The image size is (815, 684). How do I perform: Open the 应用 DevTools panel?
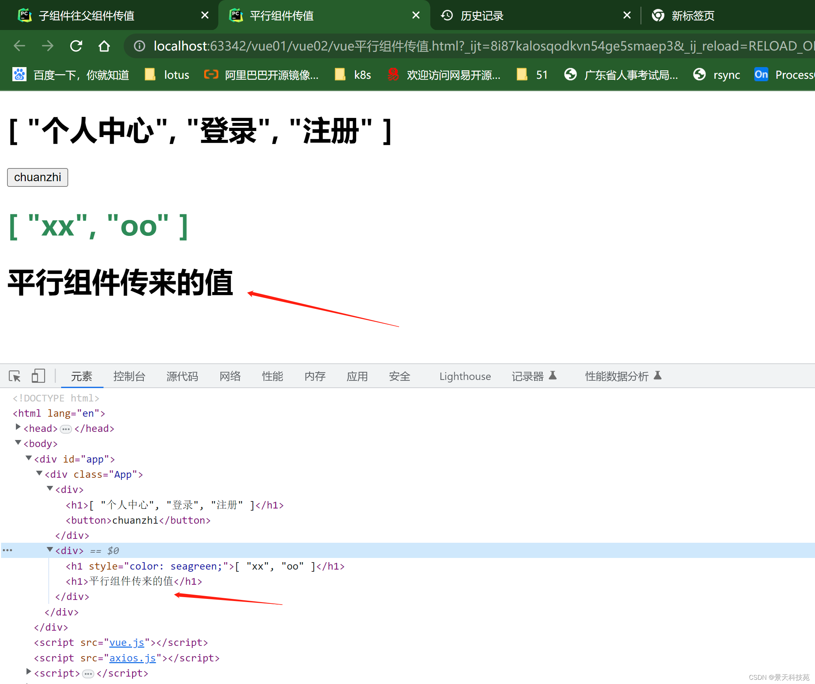pos(357,376)
